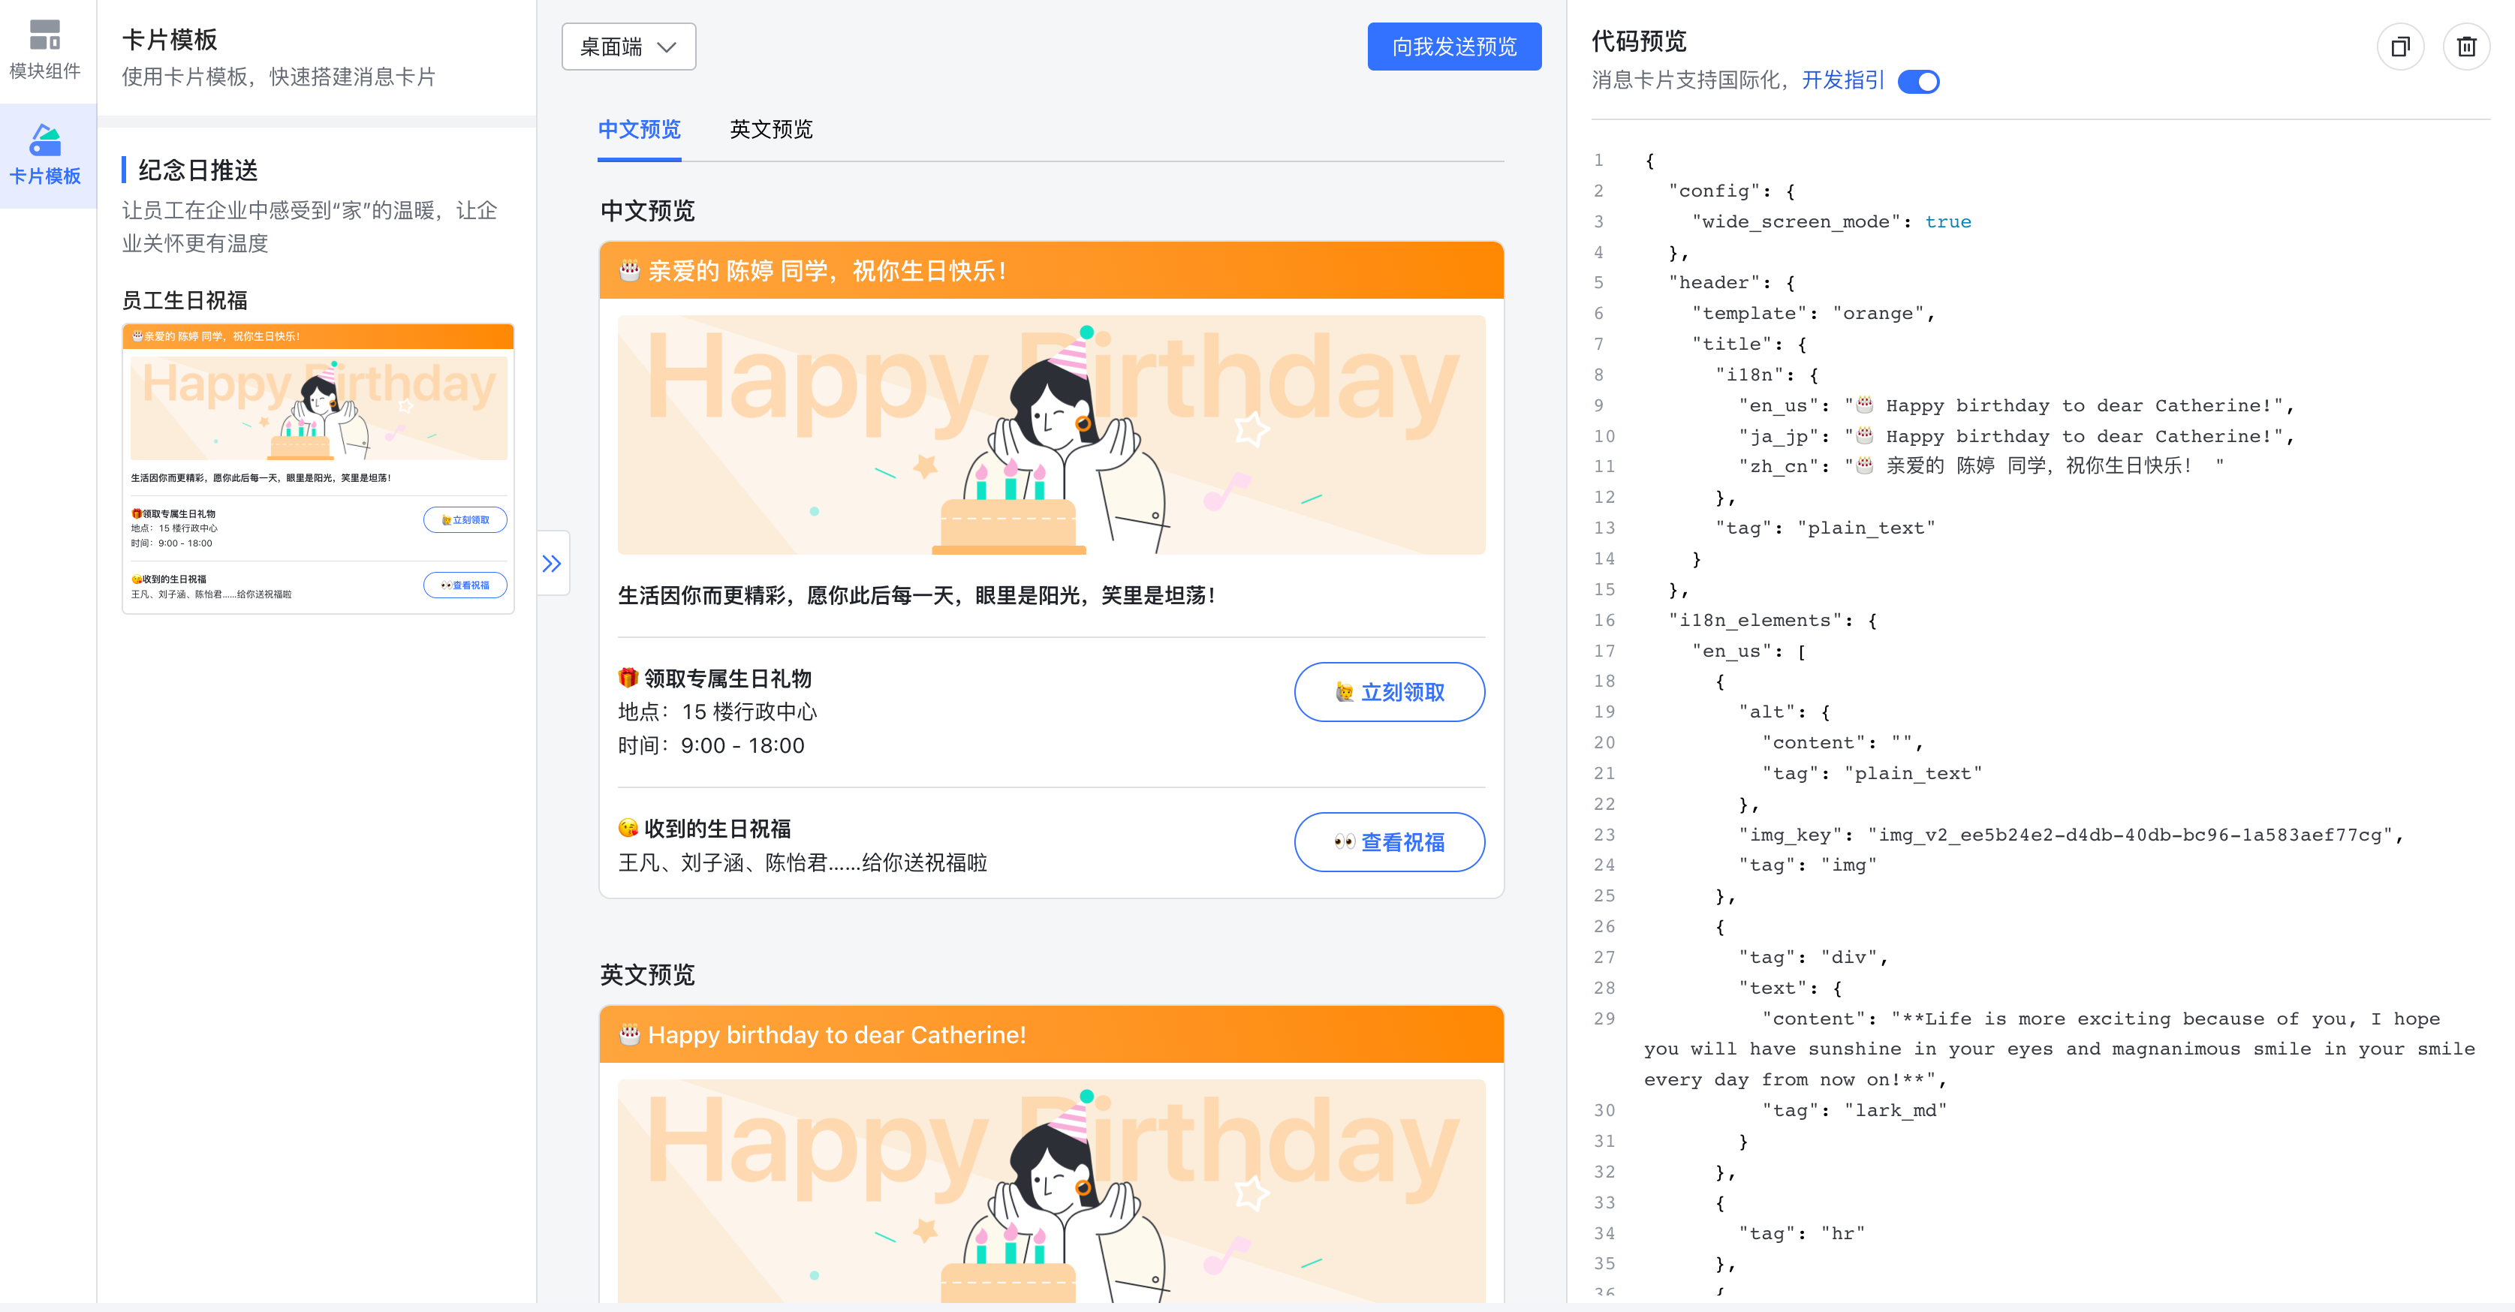Click the small 查看祝福 button in thumbnail
The width and height of the screenshot is (2515, 1312).
465,585
